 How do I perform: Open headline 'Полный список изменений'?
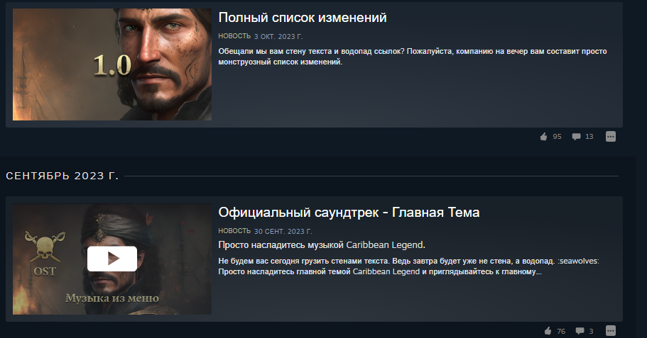point(303,18)
